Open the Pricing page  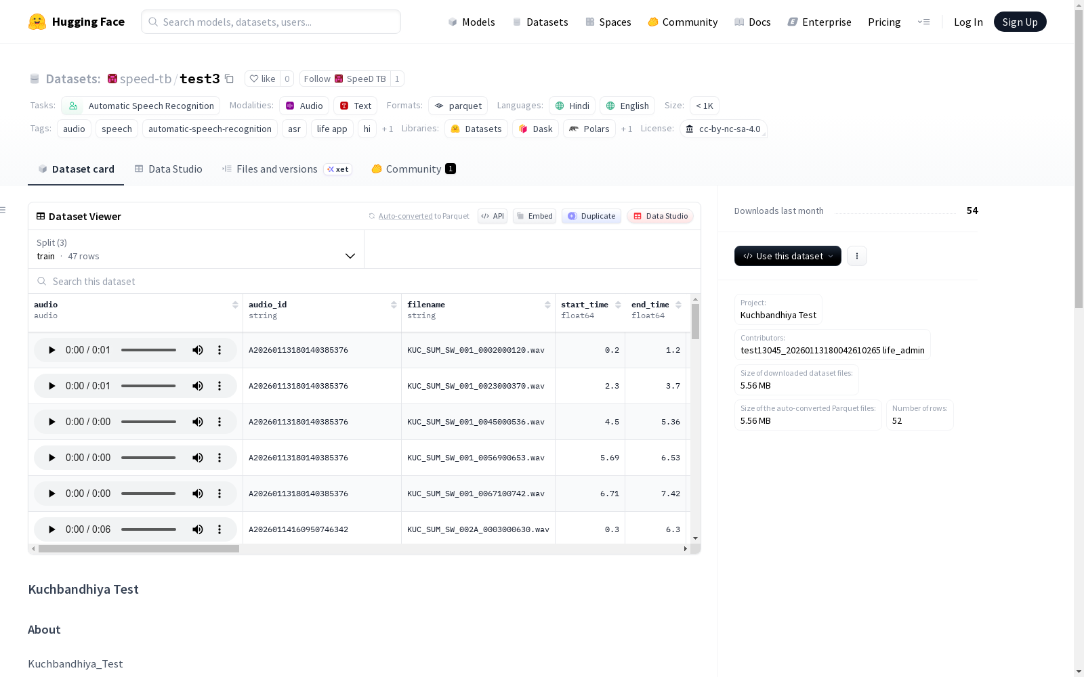(x=884, y=22)
